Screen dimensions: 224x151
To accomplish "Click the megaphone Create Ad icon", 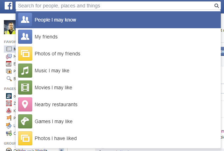I will [x=9, y=133].
